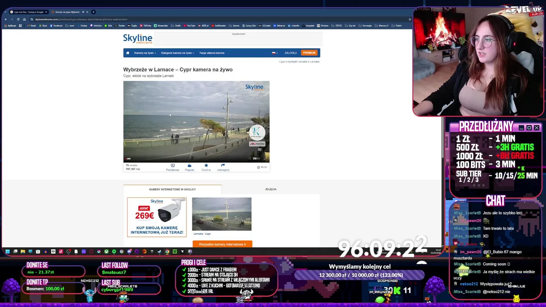Viewport: 546px width, 307px height.
Task: Open Xbox app from the taskbar
Action: pyautogui.click(x=106, y=252)
